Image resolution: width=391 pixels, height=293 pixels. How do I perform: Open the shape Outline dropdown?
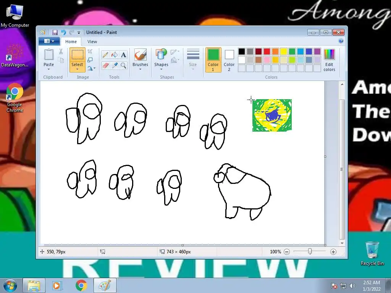pos(175,52)
